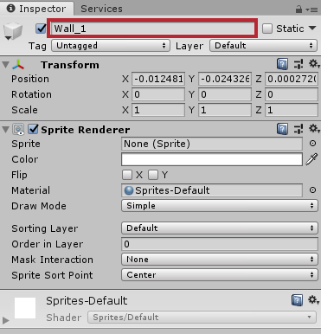Open the Sprites-Default material gear menu
Screen dimensions: 321x334
click(314, 300)
